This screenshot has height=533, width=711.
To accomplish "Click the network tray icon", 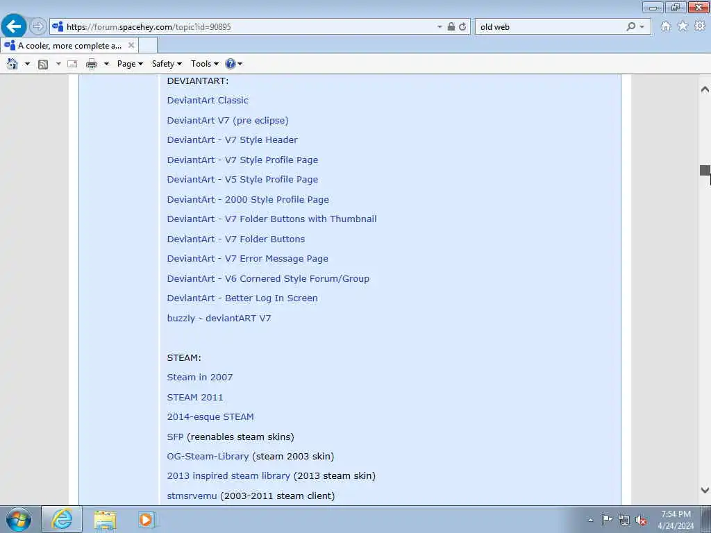I will point(624,520).
